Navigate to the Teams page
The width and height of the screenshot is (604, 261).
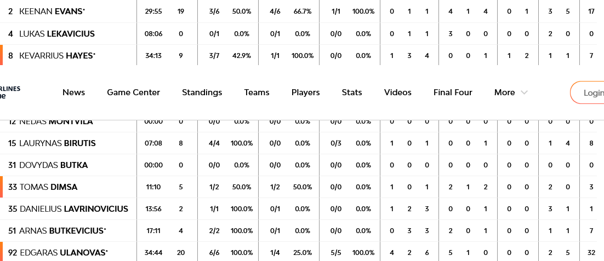tap(257, 92)
